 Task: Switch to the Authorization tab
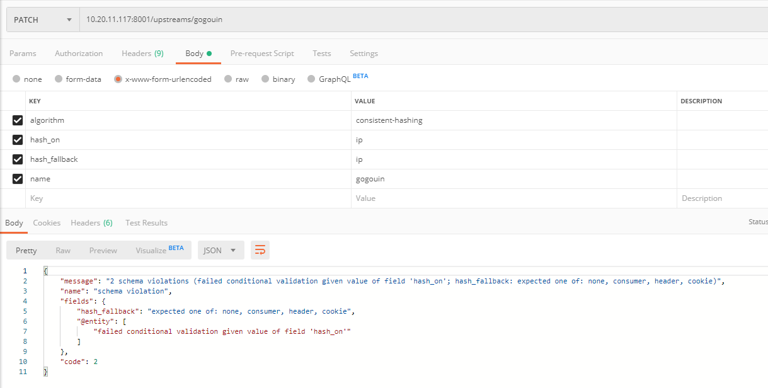tap(78, 54)
